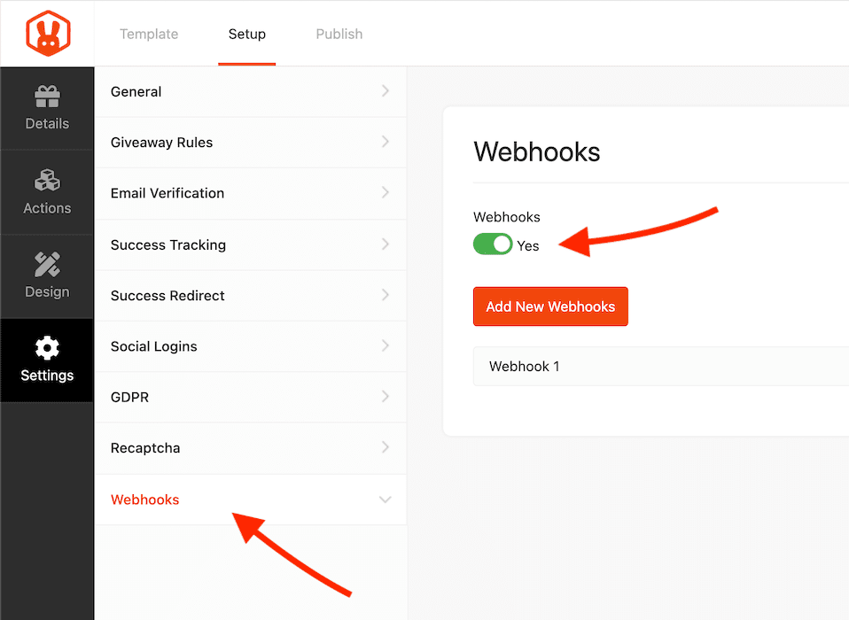Expand the Giveaway Rules chevron
This screenshot has width=849, height=620.
385,142
